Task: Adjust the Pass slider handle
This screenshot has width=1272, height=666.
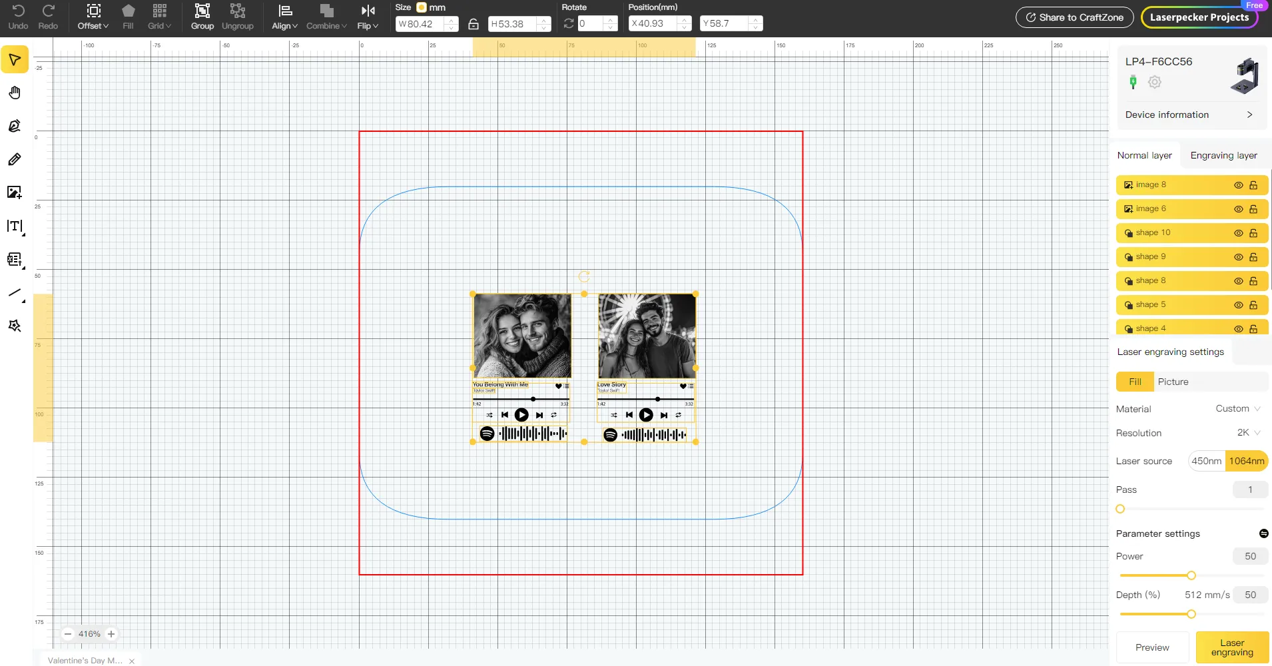Action: click(1120, 509)
